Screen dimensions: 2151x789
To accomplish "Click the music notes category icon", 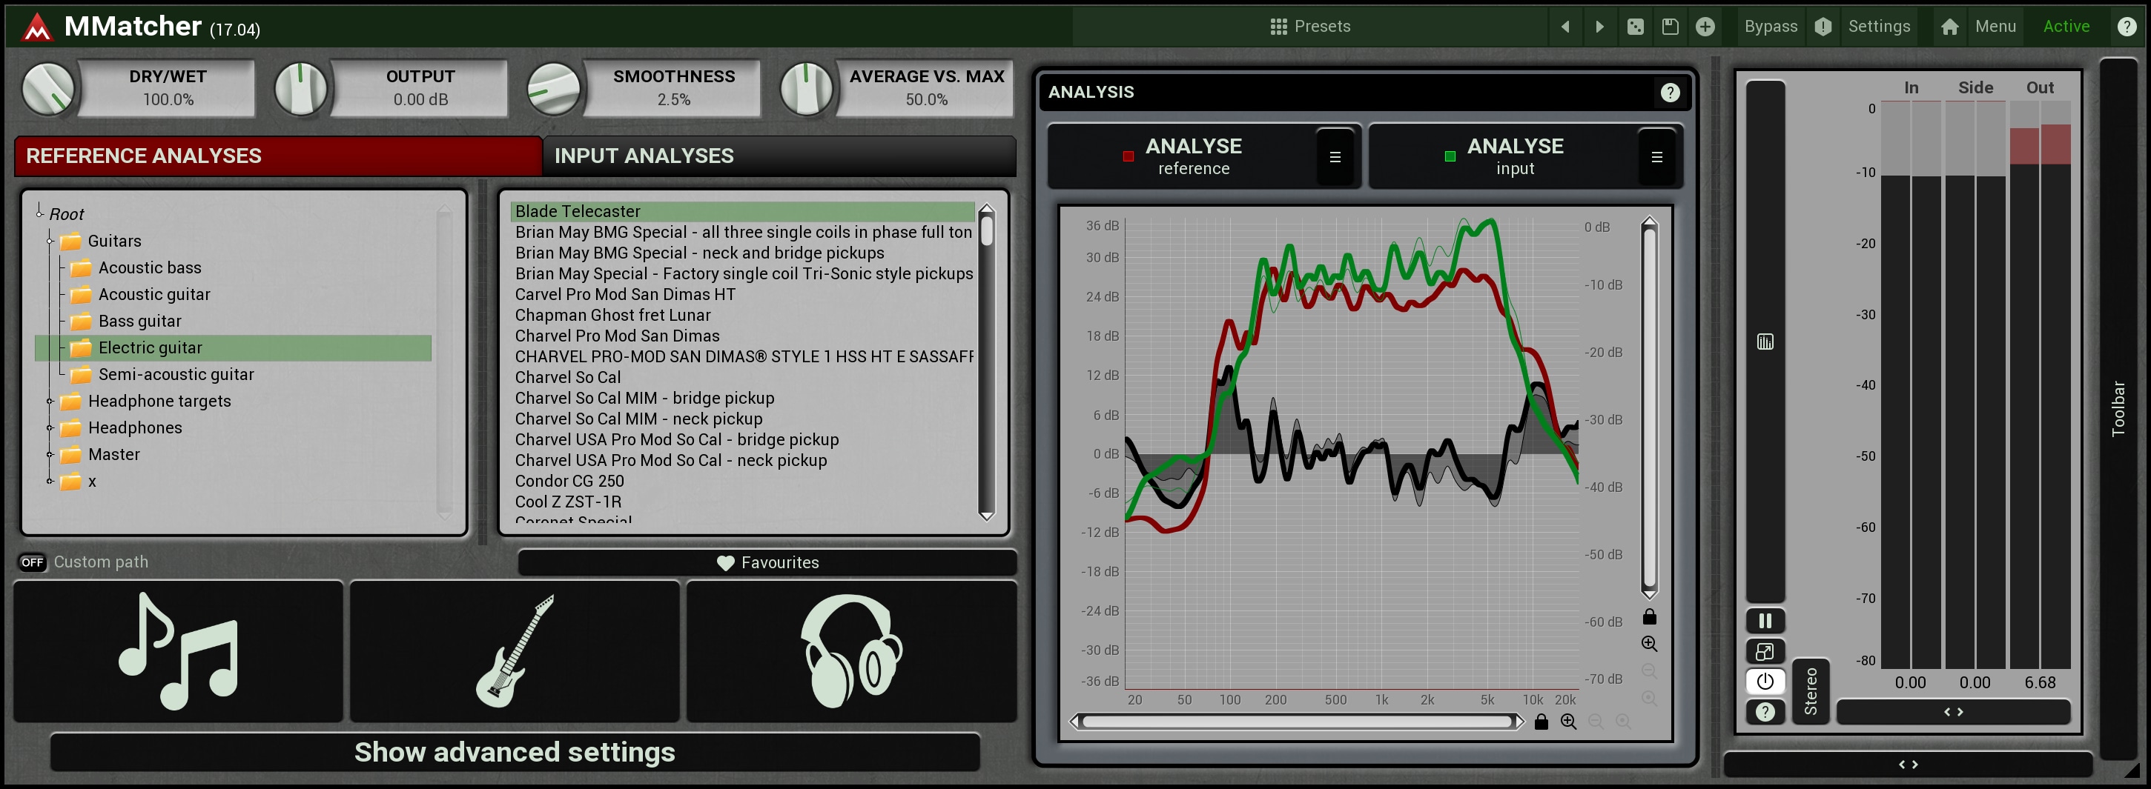I will pos(178,650).
